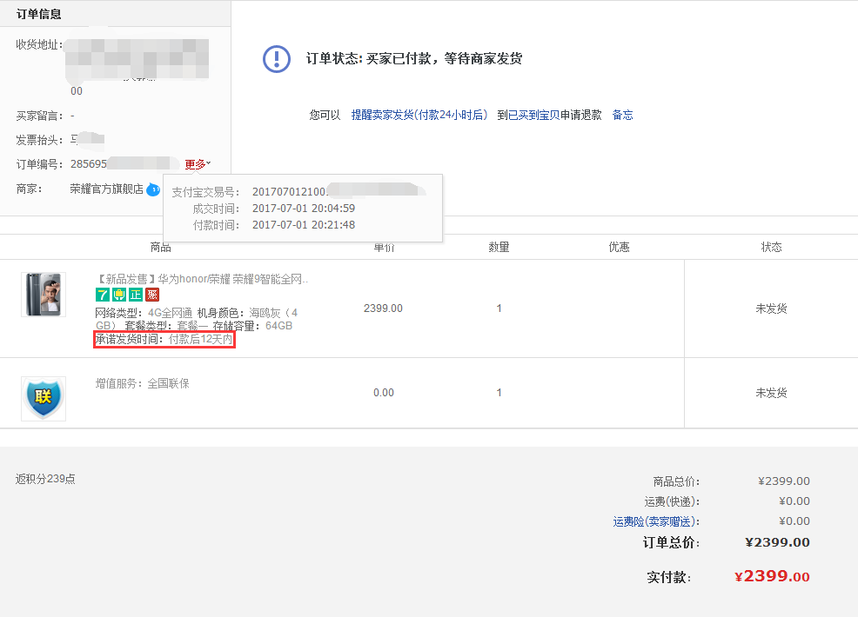Click the 状态 column header

click(x=771, y=247)
